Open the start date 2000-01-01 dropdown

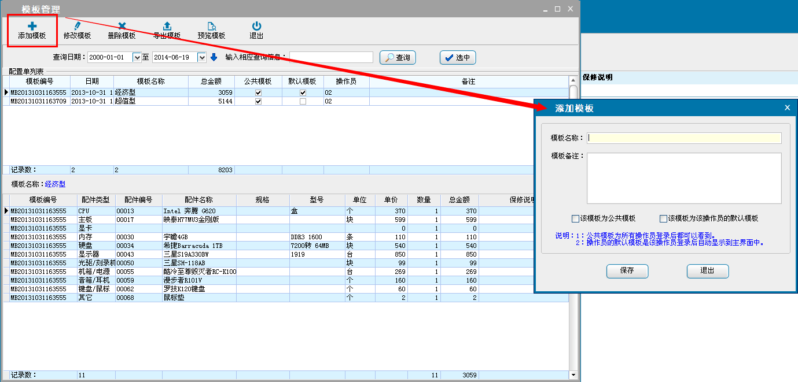[x=137, y=57]
